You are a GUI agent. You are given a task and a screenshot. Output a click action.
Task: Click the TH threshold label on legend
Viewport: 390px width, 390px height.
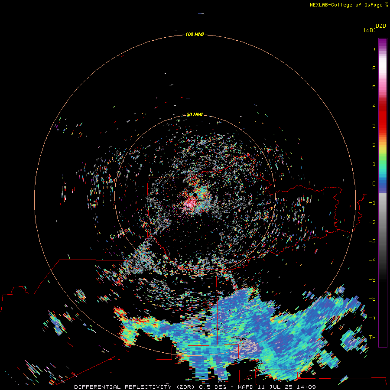372,338
